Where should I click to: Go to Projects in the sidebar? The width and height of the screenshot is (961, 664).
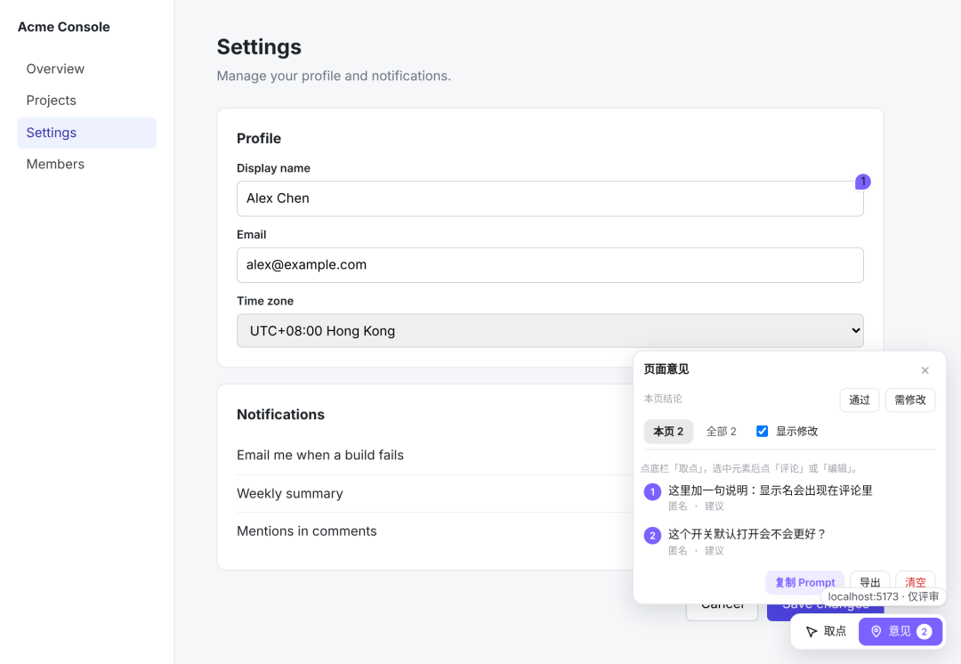click(x=86, y=101)
